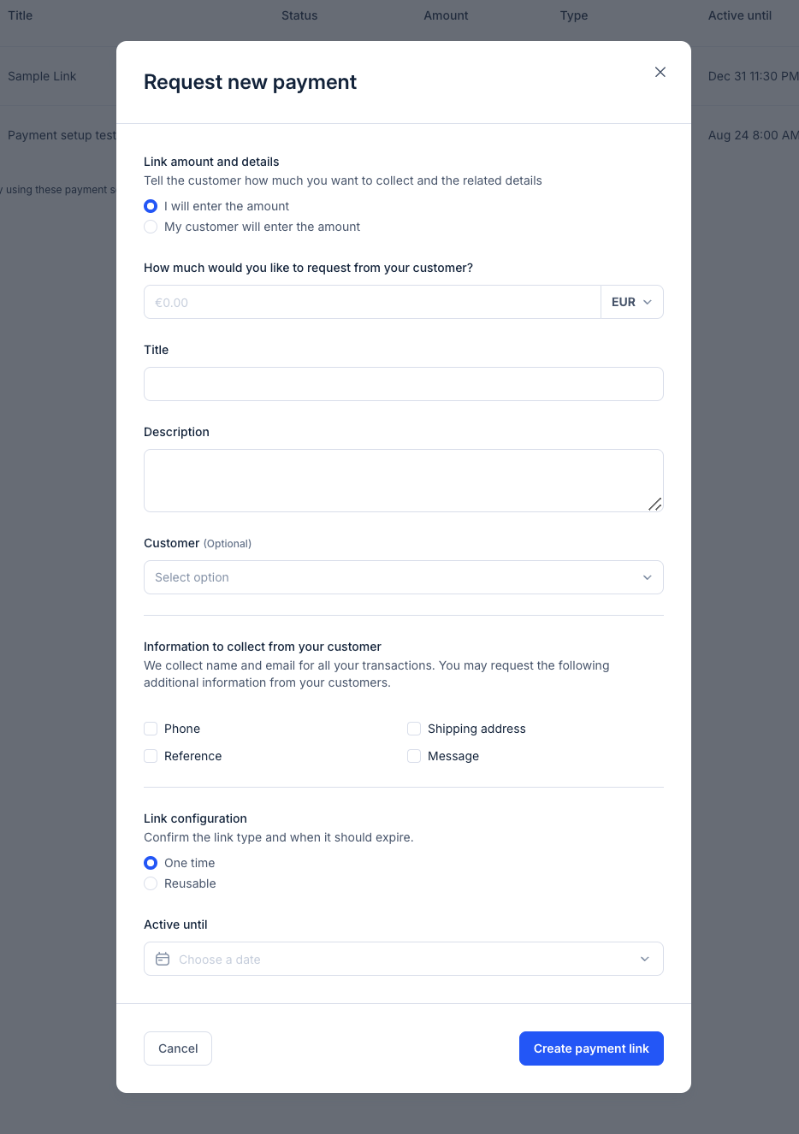This screenshot has width=799, height=1134.
Task: Open the Active until date picker
Action: click(404, 959)
